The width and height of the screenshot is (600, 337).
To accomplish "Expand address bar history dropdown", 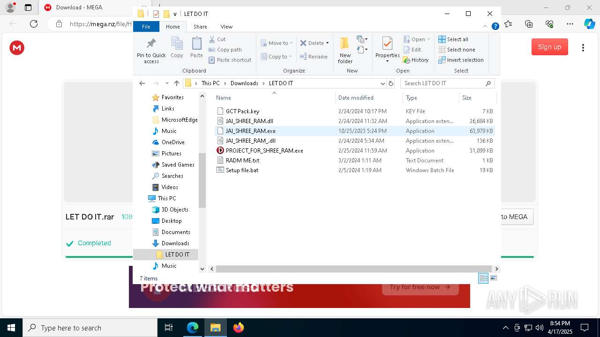I will coord(382,83).
